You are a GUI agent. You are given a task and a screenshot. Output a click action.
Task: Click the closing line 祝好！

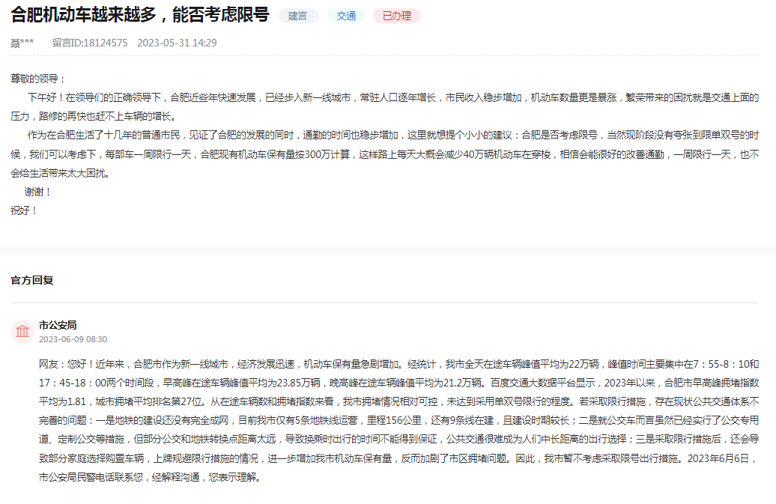[24, 210]
